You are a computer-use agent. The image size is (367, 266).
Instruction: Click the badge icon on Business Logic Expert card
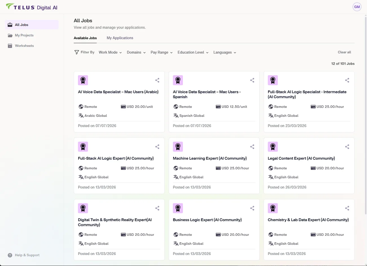(x=178, y=208)
